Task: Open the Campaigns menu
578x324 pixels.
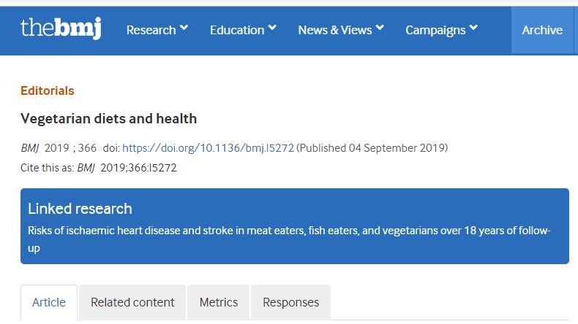Action: (435, 30)
